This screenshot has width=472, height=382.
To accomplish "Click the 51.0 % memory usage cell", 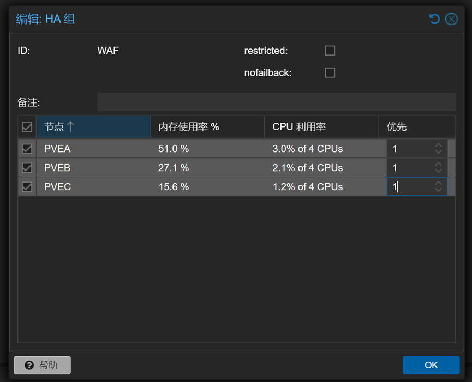I will [207, 149].
